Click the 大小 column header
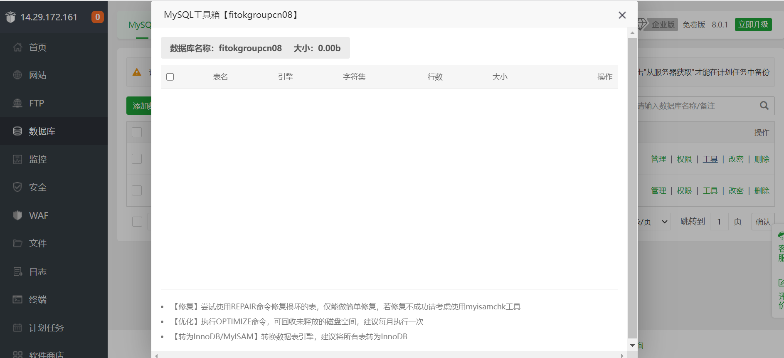This screenshot has width=784, height=358. pyautogui.click(x=500, y=77)
